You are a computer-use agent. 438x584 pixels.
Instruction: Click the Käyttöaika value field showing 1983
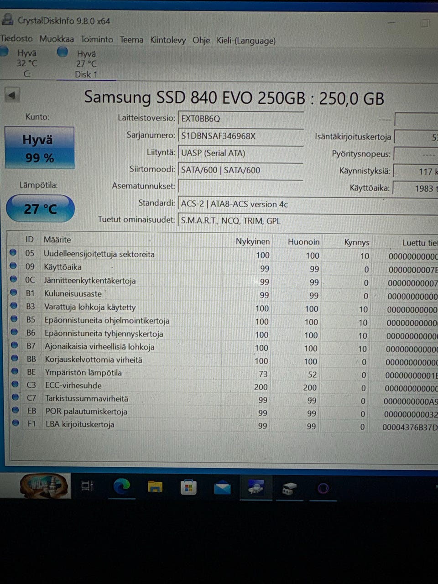(x=416, y=188)
